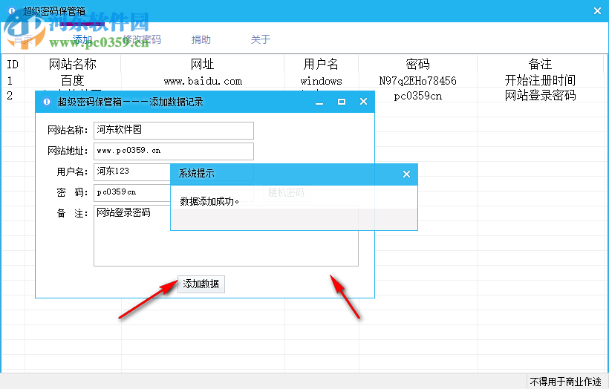Screen dimensions: 609x389
Task: Select the 百度 table cell
Action: 73,81
